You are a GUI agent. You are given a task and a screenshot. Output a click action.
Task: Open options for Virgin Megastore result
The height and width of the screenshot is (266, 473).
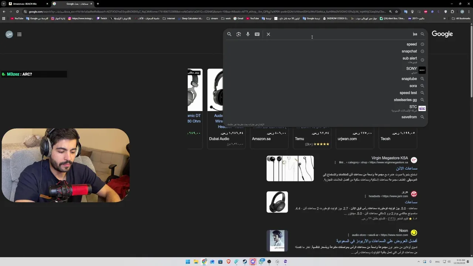[x=335, y=162]
